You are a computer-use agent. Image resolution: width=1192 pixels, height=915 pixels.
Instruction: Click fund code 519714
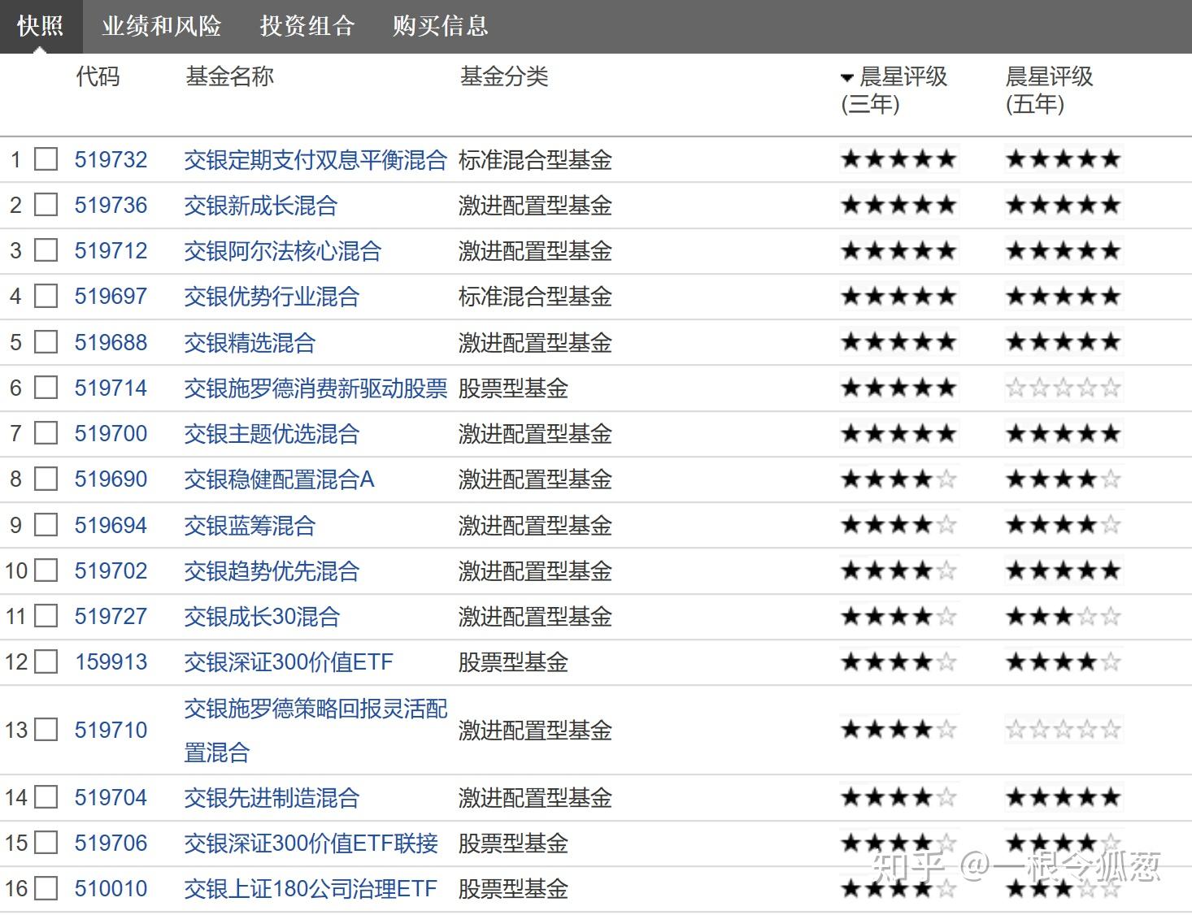(111, 388)
